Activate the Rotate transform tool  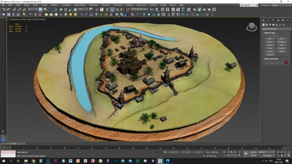pyautogui.click(x=66, y=9)
